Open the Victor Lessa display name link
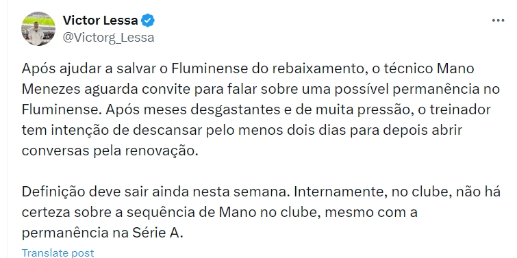This screenshot has width=517, height=258. pos(100,21)
